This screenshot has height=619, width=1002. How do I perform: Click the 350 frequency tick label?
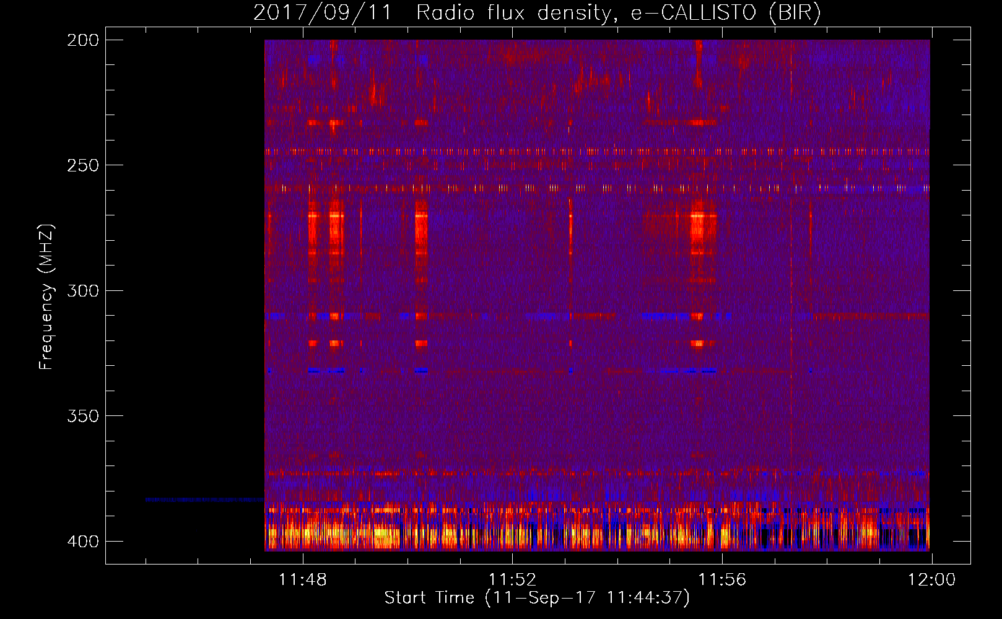pyautogui.click(x=83, y=415)
